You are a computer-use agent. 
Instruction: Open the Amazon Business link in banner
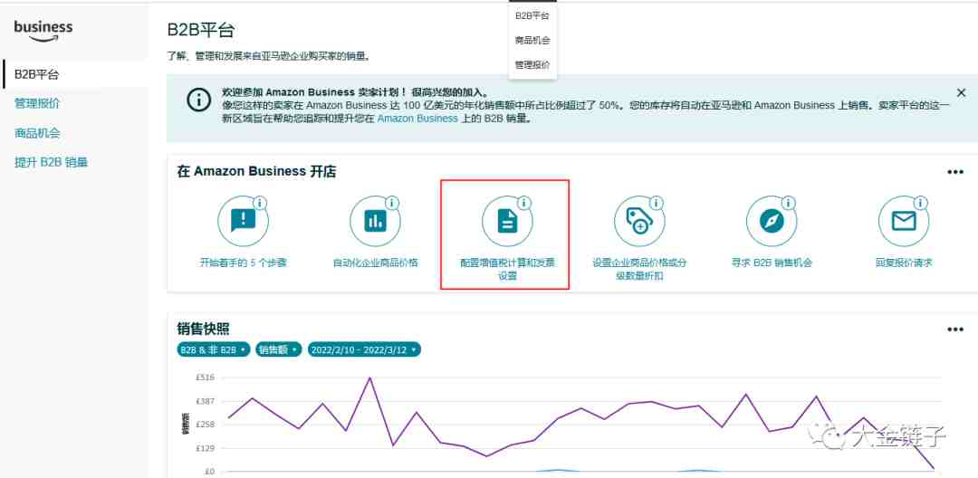pos(417,118)
